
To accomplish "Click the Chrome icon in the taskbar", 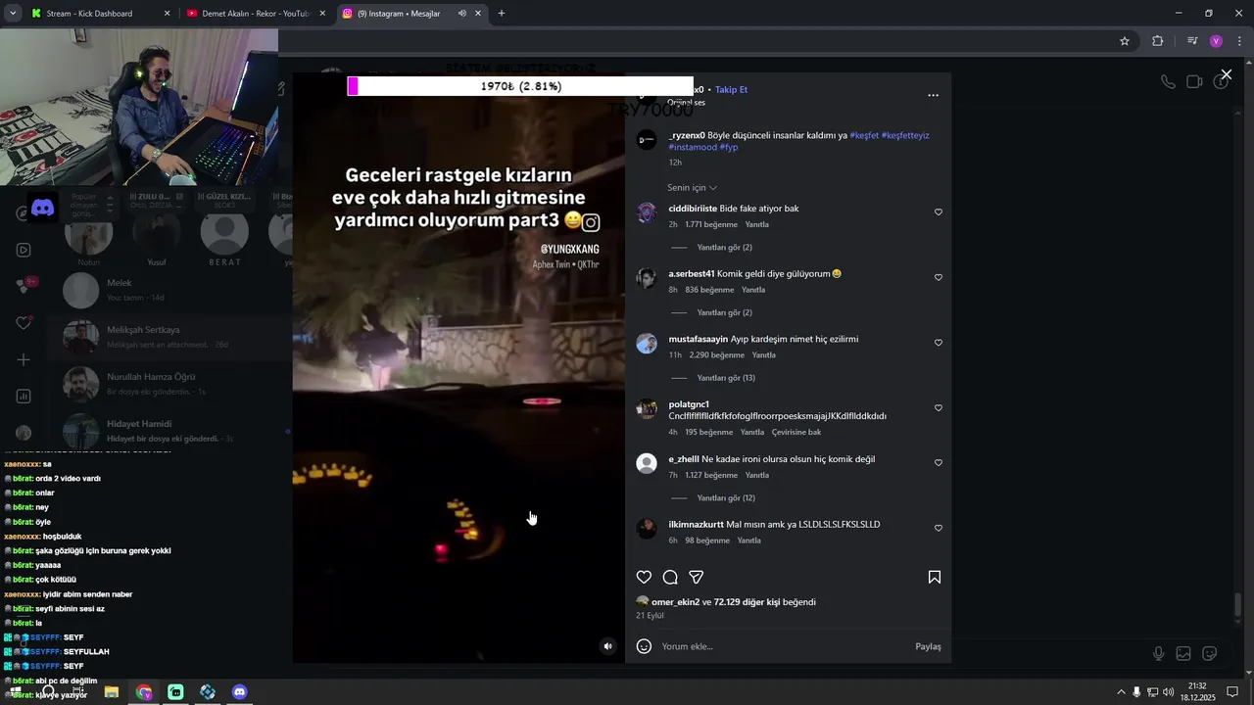I will pyautogui.click(x=144, y=692).
